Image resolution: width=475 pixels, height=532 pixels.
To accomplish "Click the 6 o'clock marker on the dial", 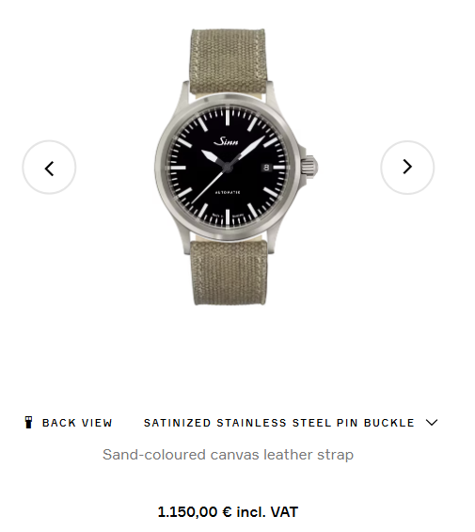I will [x=228, y=218].
